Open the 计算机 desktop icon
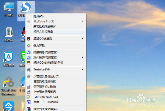This screenshot has height=111, width=165. (x=8, y=10)
